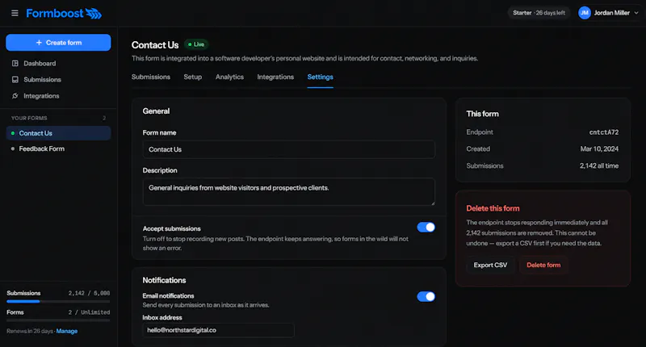The width and height of the screenshot is (646, 347).
Task: Open Dashboard in the sidebar
Action: pyautogui.click(x=58, y=64)
